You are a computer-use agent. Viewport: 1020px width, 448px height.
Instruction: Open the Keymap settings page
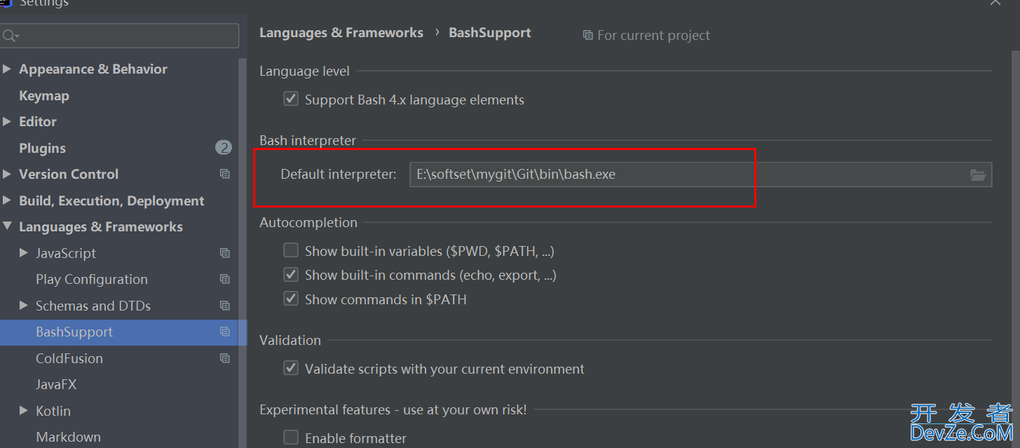pyautogui.click(x=44, y=95)
